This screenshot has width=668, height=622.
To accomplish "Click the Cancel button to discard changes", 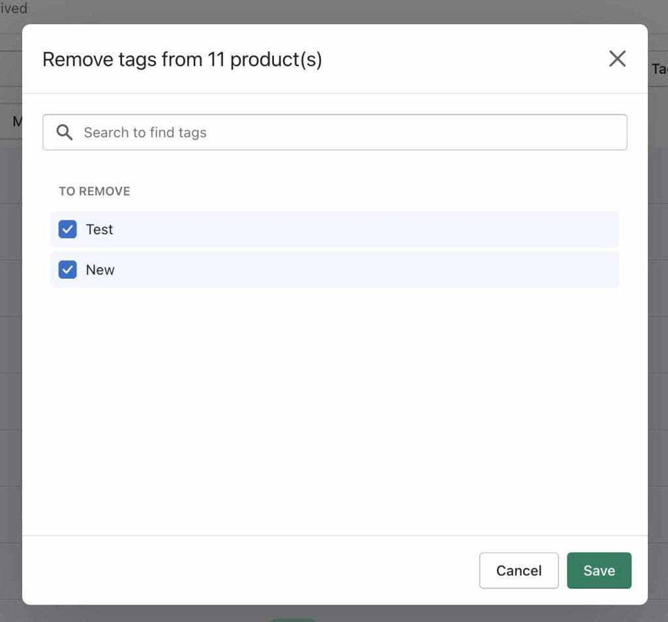I will pos(519,570).
